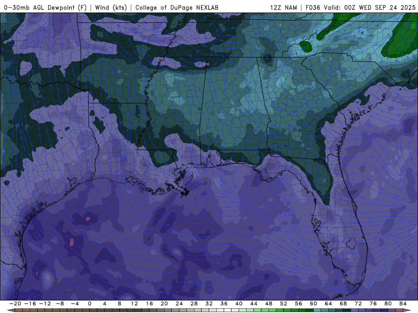Image resolution: width=418 pixels, height=313 pixels.
Task: Click the 'Valid: 00Z WED SEP 24 2025' text
Action: (x=370, y=7)
